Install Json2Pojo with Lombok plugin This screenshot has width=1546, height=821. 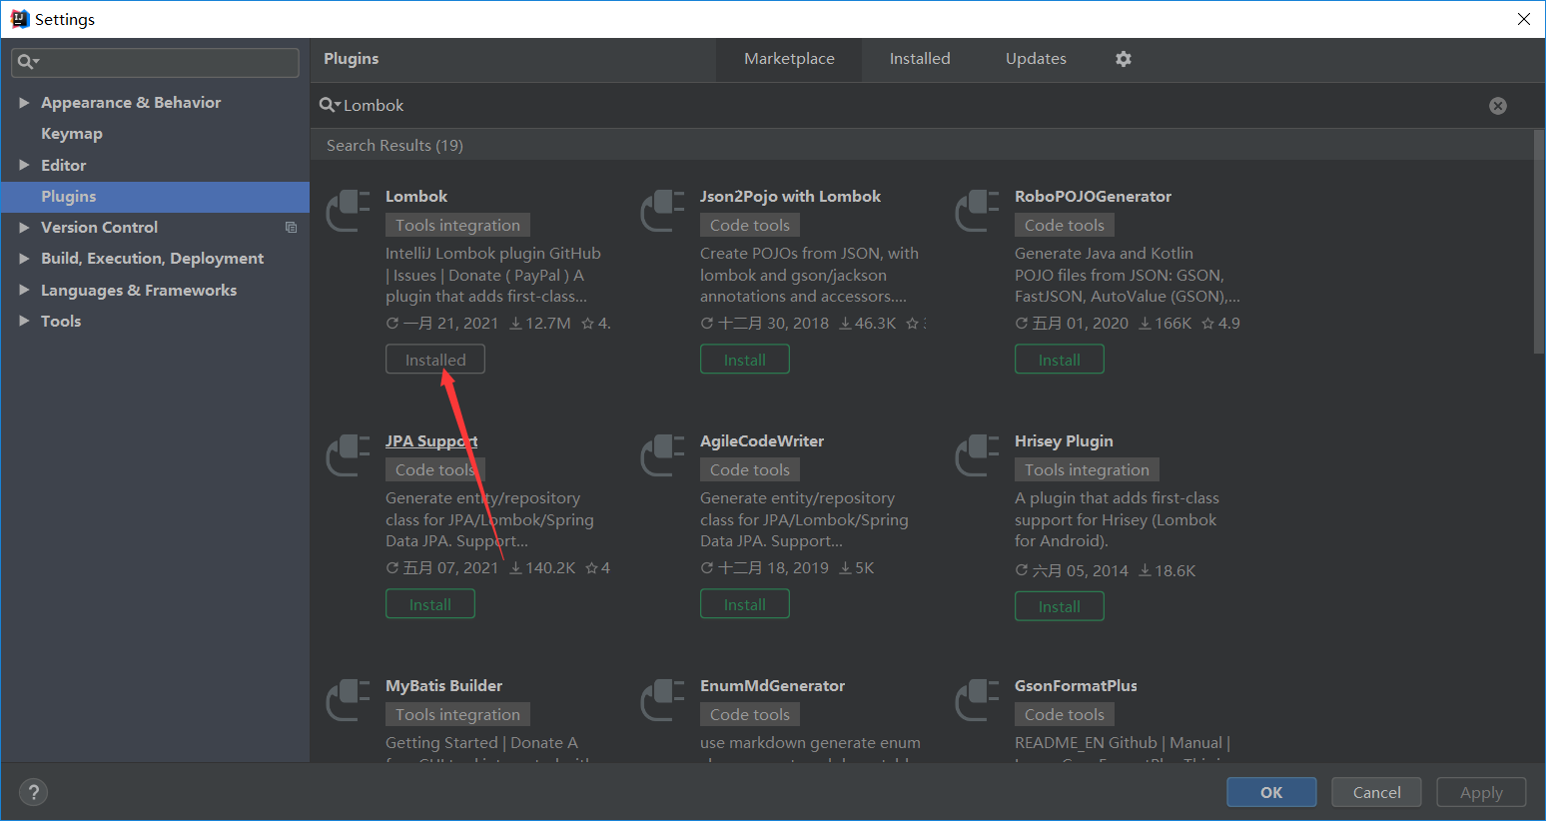click(x=745, y=360)
